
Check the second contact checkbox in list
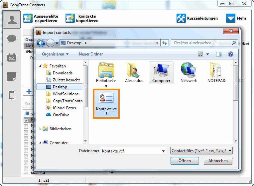pyautogui.click(x=26, y=126)
